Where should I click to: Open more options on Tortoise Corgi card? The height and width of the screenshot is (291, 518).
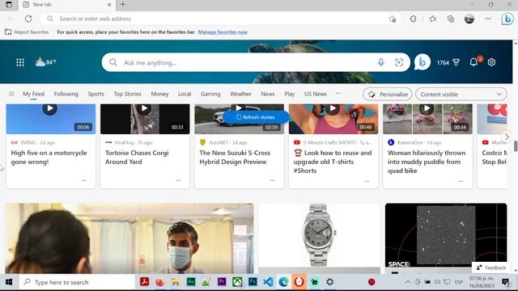click(178, 180)
